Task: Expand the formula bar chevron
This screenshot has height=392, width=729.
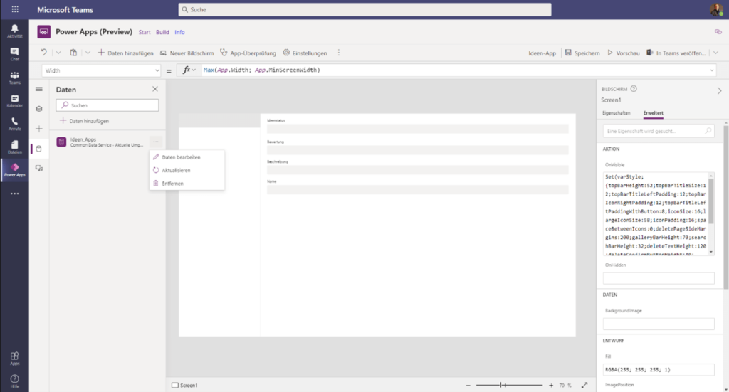Action: coord(711,70)
